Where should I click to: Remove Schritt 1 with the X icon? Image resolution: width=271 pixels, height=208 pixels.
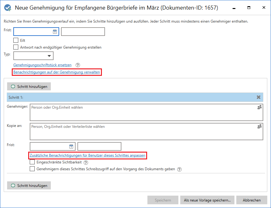click(259, 97)
